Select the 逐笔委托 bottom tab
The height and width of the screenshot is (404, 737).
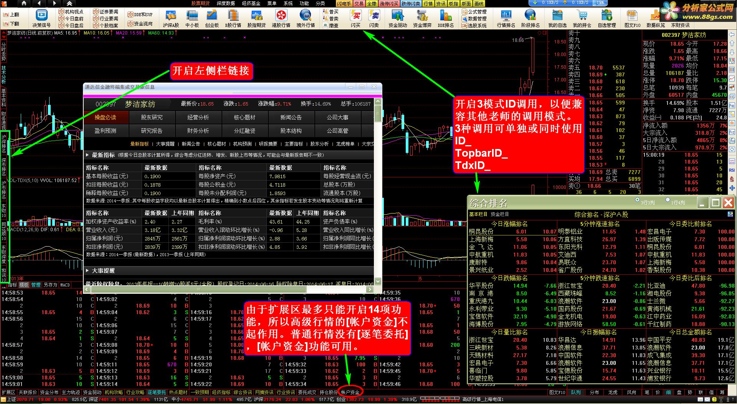tap(157, 392)
